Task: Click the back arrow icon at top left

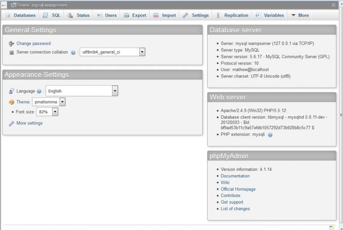Action: pos(4,5)
